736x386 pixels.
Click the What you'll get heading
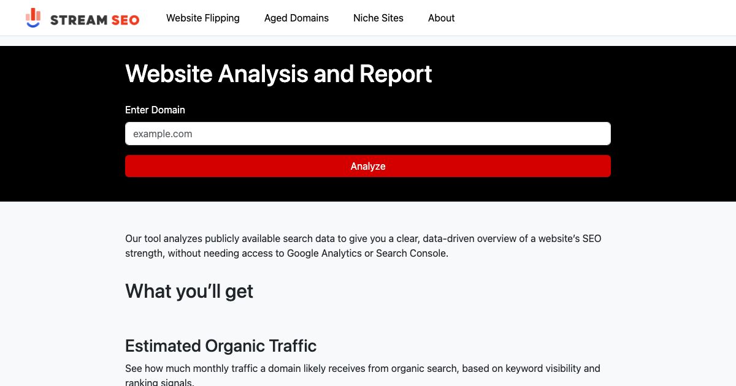click(189, 291)
